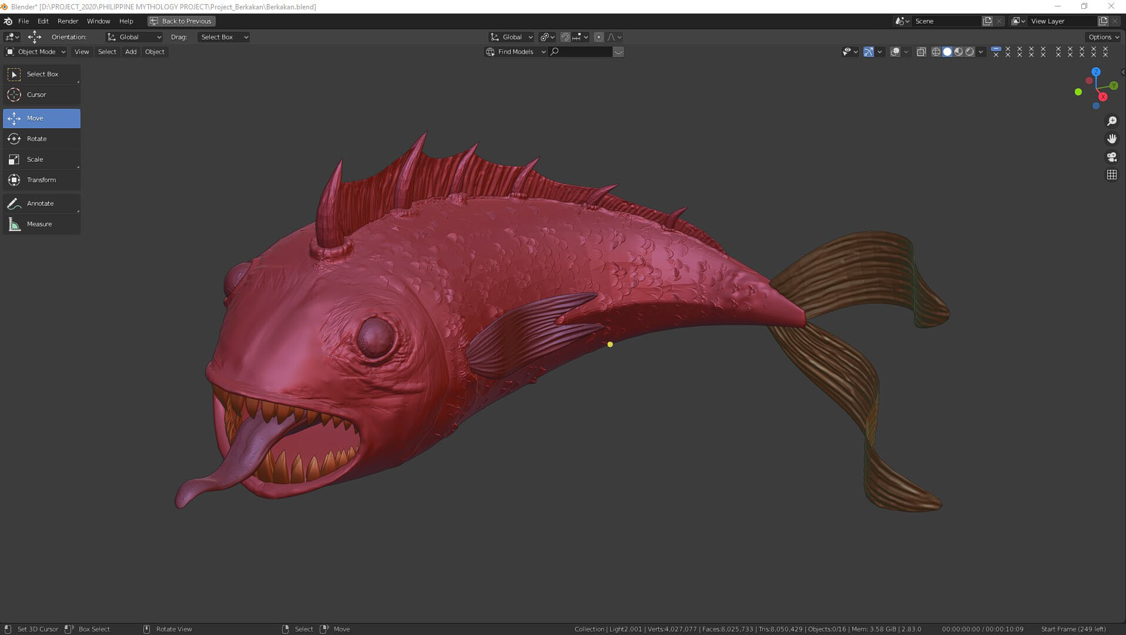Open the Global transform orientation dropdown
This screenshot has width=1126, height=635.
(x=133, y=36)
